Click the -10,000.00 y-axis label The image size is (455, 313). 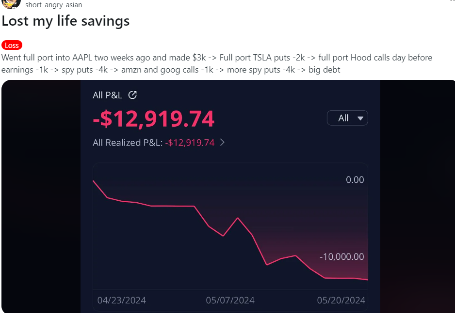pos(341,257)
